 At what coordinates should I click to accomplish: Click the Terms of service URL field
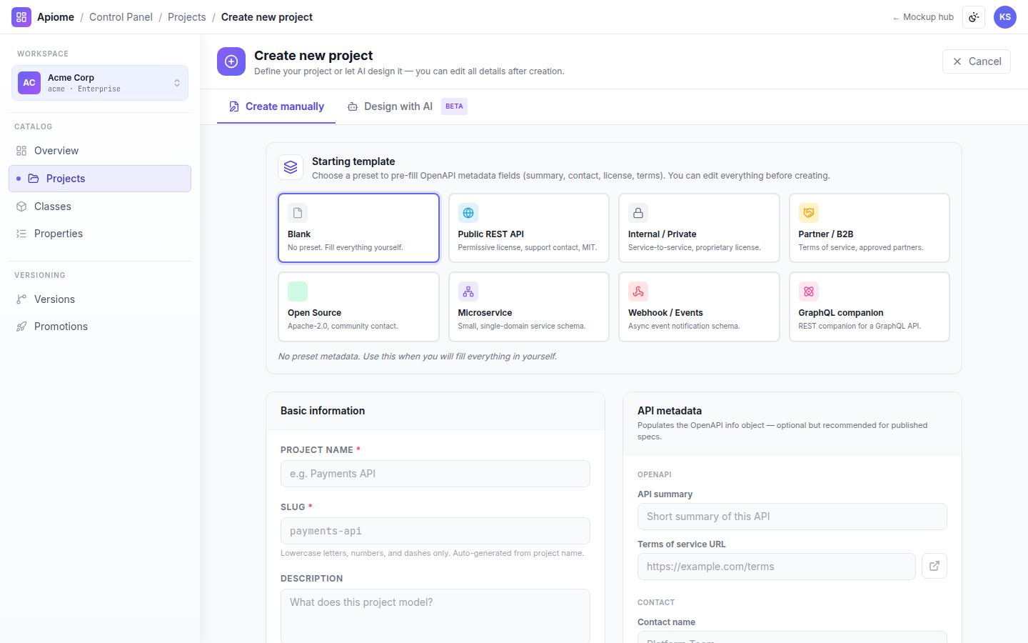[x=777, y=567]
